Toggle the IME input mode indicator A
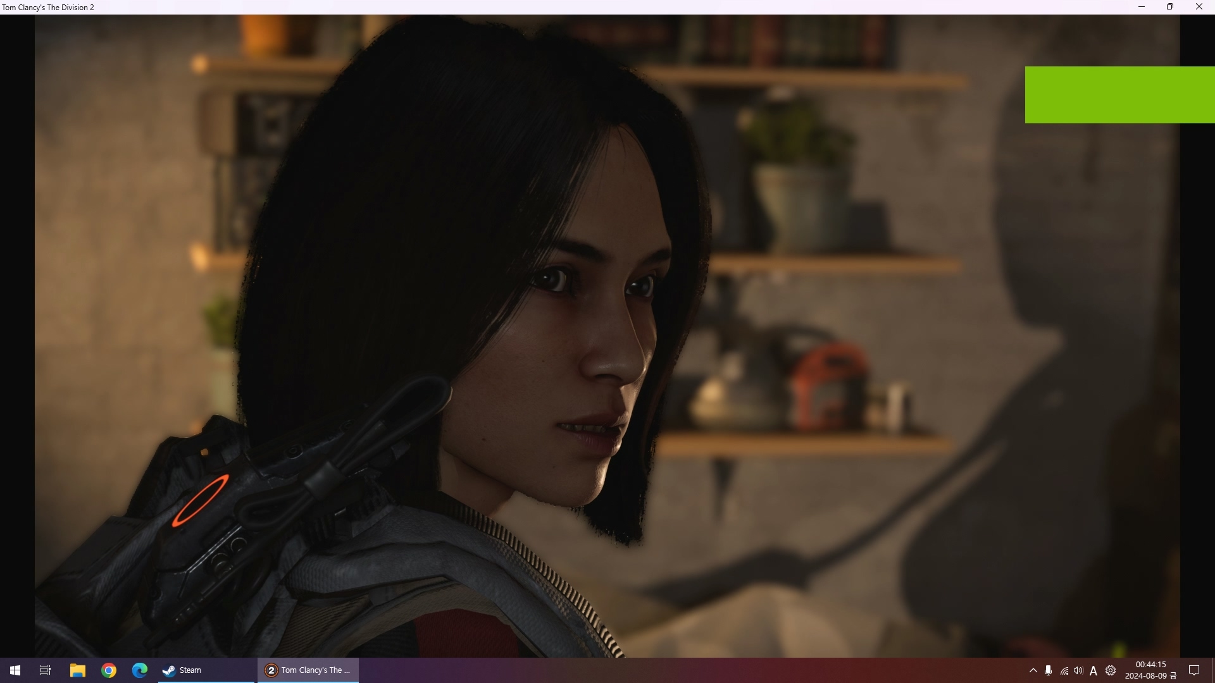This screenshot has height=683, width=1215. 1093,670
